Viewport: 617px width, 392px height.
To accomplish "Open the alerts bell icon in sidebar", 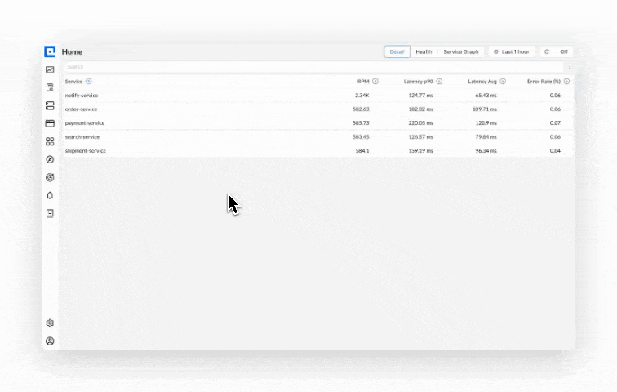I will pos(50,195).
